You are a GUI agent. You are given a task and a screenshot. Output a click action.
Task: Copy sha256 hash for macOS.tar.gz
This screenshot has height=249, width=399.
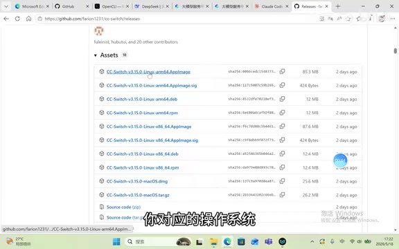coord(282,195)
